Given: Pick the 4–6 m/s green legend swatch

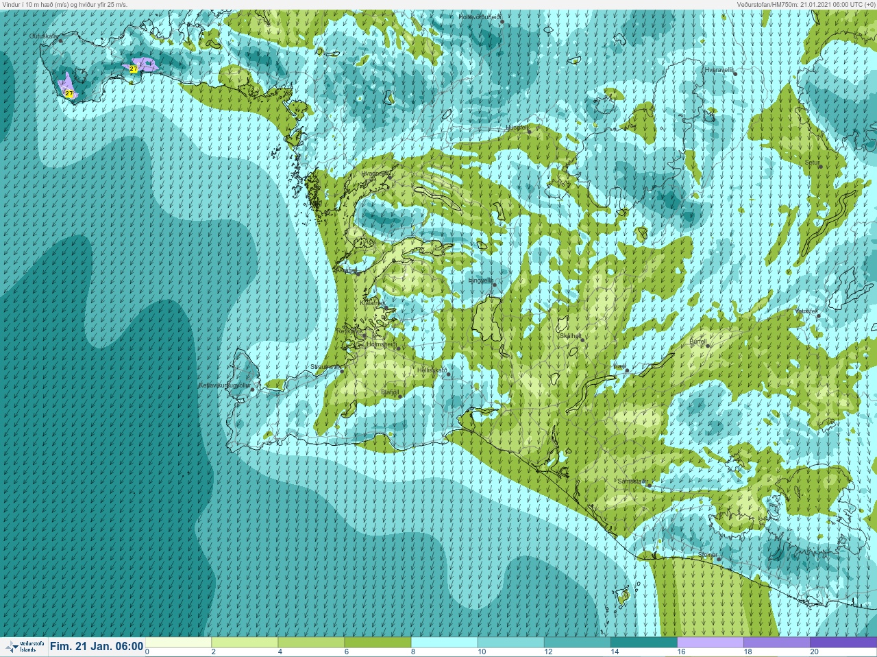Looking at the screenshot, I should click(x=311, y=643).
